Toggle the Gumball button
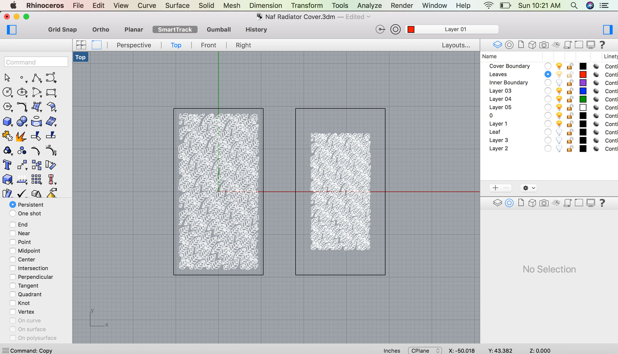The height and width of the screenshot is (354, 618). click(219, 29)
